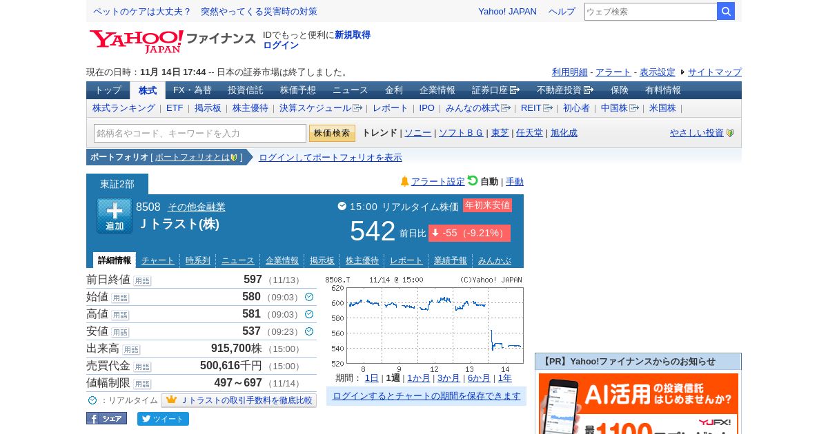Open the サイトマップ link
828x434 pixels.
pyautogui.click(x=715, y=72)
